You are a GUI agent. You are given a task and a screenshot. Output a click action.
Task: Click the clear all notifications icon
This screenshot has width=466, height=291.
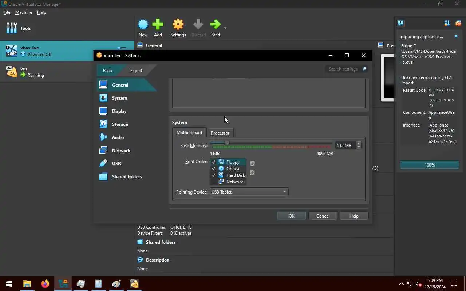(x=458, y=23)
